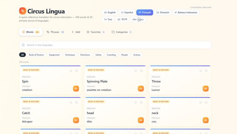
Task: Select Bahasa Indonesia classroom language
Action: [186, 12]
